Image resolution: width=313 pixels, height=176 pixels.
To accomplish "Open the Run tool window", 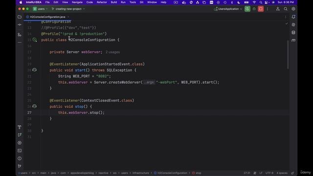I will click(x=20, y=135).
